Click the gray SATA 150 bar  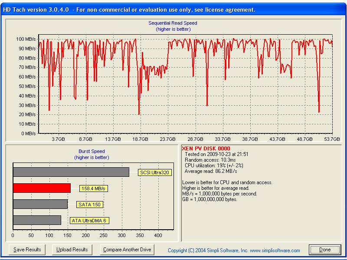click(40, 204)
